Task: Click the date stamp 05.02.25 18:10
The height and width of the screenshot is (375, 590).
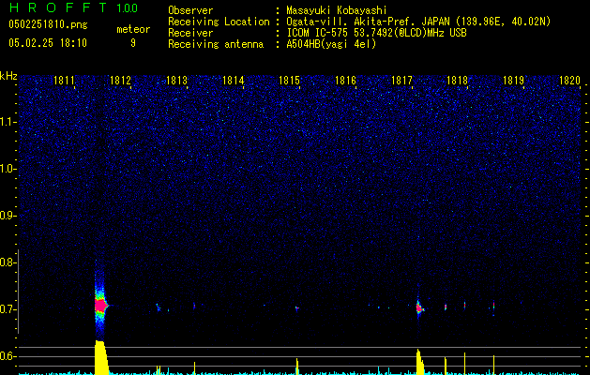Action: 48,43
